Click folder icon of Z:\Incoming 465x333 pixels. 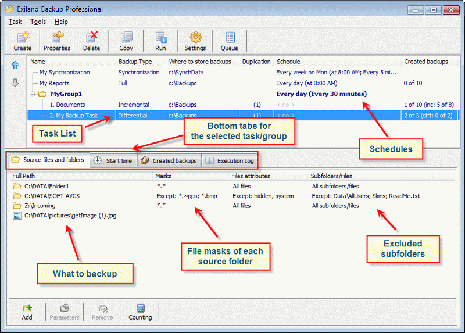(17, 206)
